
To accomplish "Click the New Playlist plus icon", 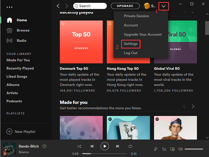I will tap(9, 132).
